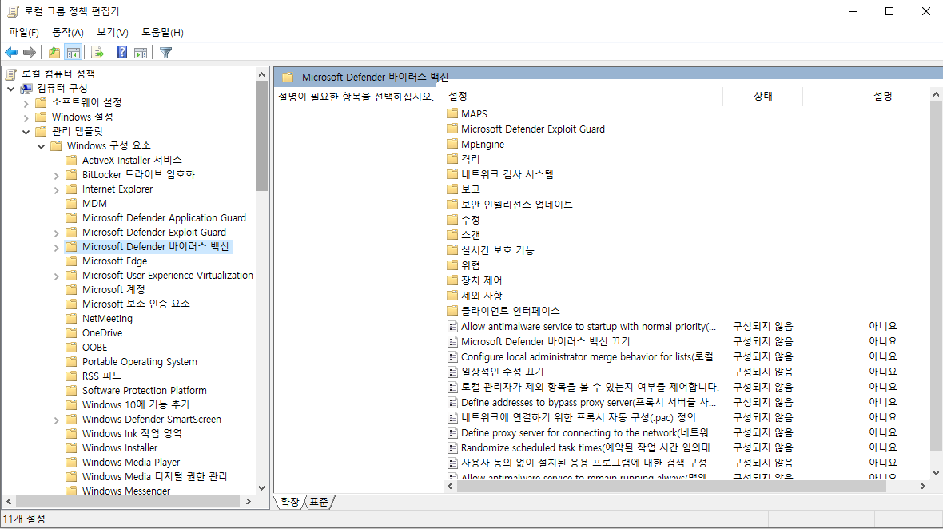Screen dimensions: 943x529
Task: Switch to the 표준 tab
Action: 319,501
